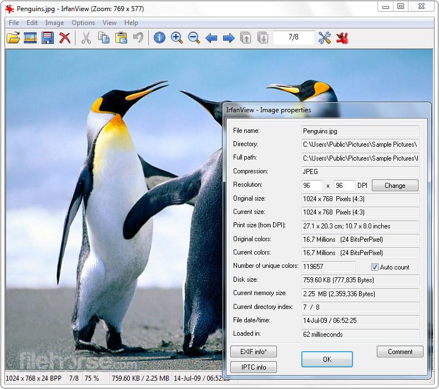This screenshot has height=389, width=439.
Task: Paste from clipboard icon
Action: [x=121, y=38]
